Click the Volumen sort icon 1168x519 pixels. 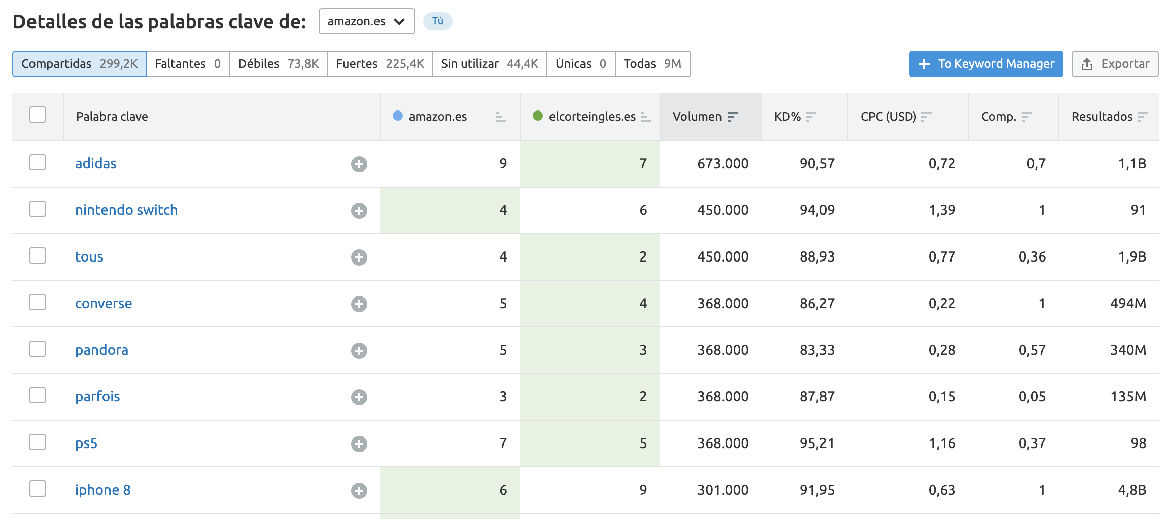click(732, 117)
